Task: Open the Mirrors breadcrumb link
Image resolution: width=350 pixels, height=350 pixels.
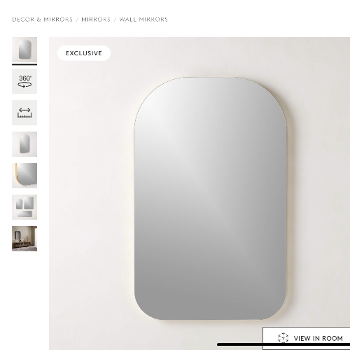Action: 96,20
